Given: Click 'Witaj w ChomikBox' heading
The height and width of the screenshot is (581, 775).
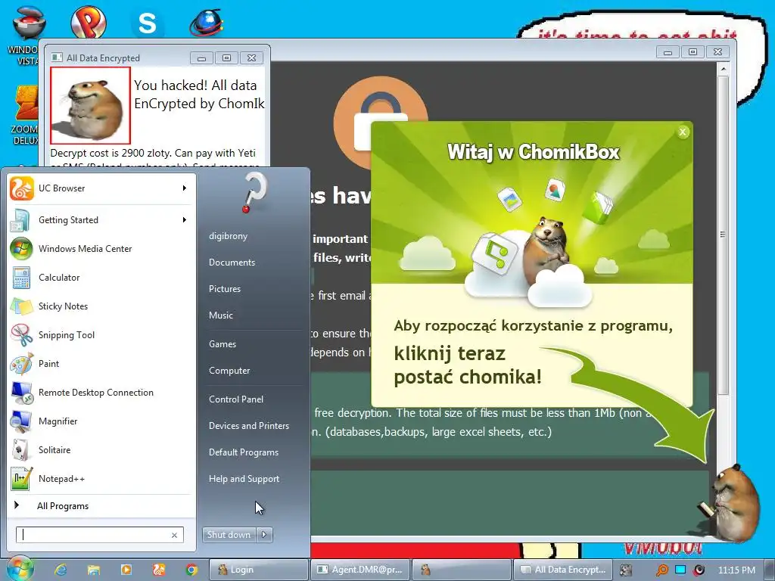Looking at the screenshot, I should tap(533, 151).
